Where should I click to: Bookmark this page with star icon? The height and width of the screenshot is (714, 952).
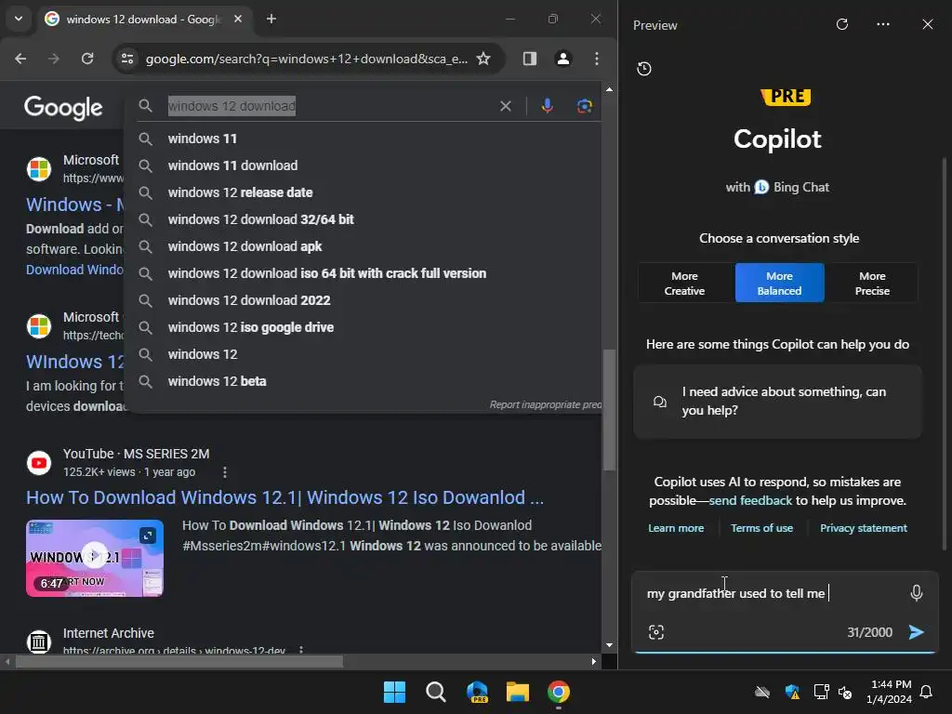pyautogui.click(x=483, y=59)
